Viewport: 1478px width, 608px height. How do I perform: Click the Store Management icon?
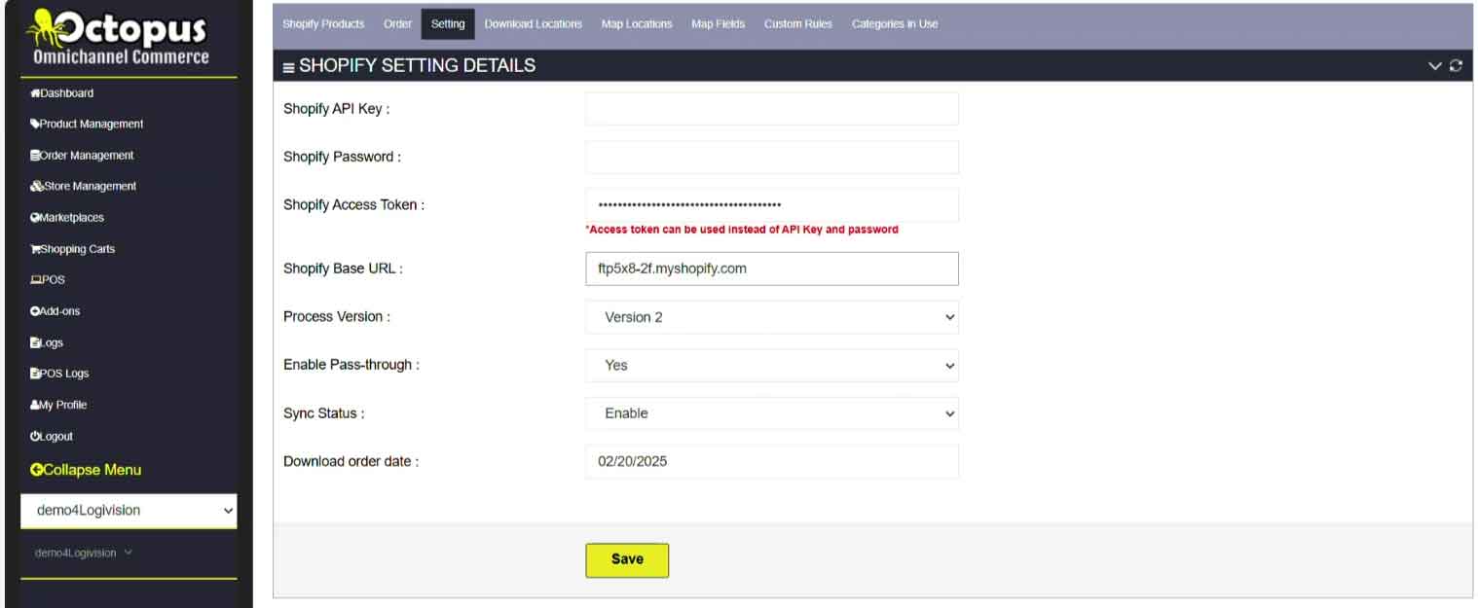(x=36, y=187)
